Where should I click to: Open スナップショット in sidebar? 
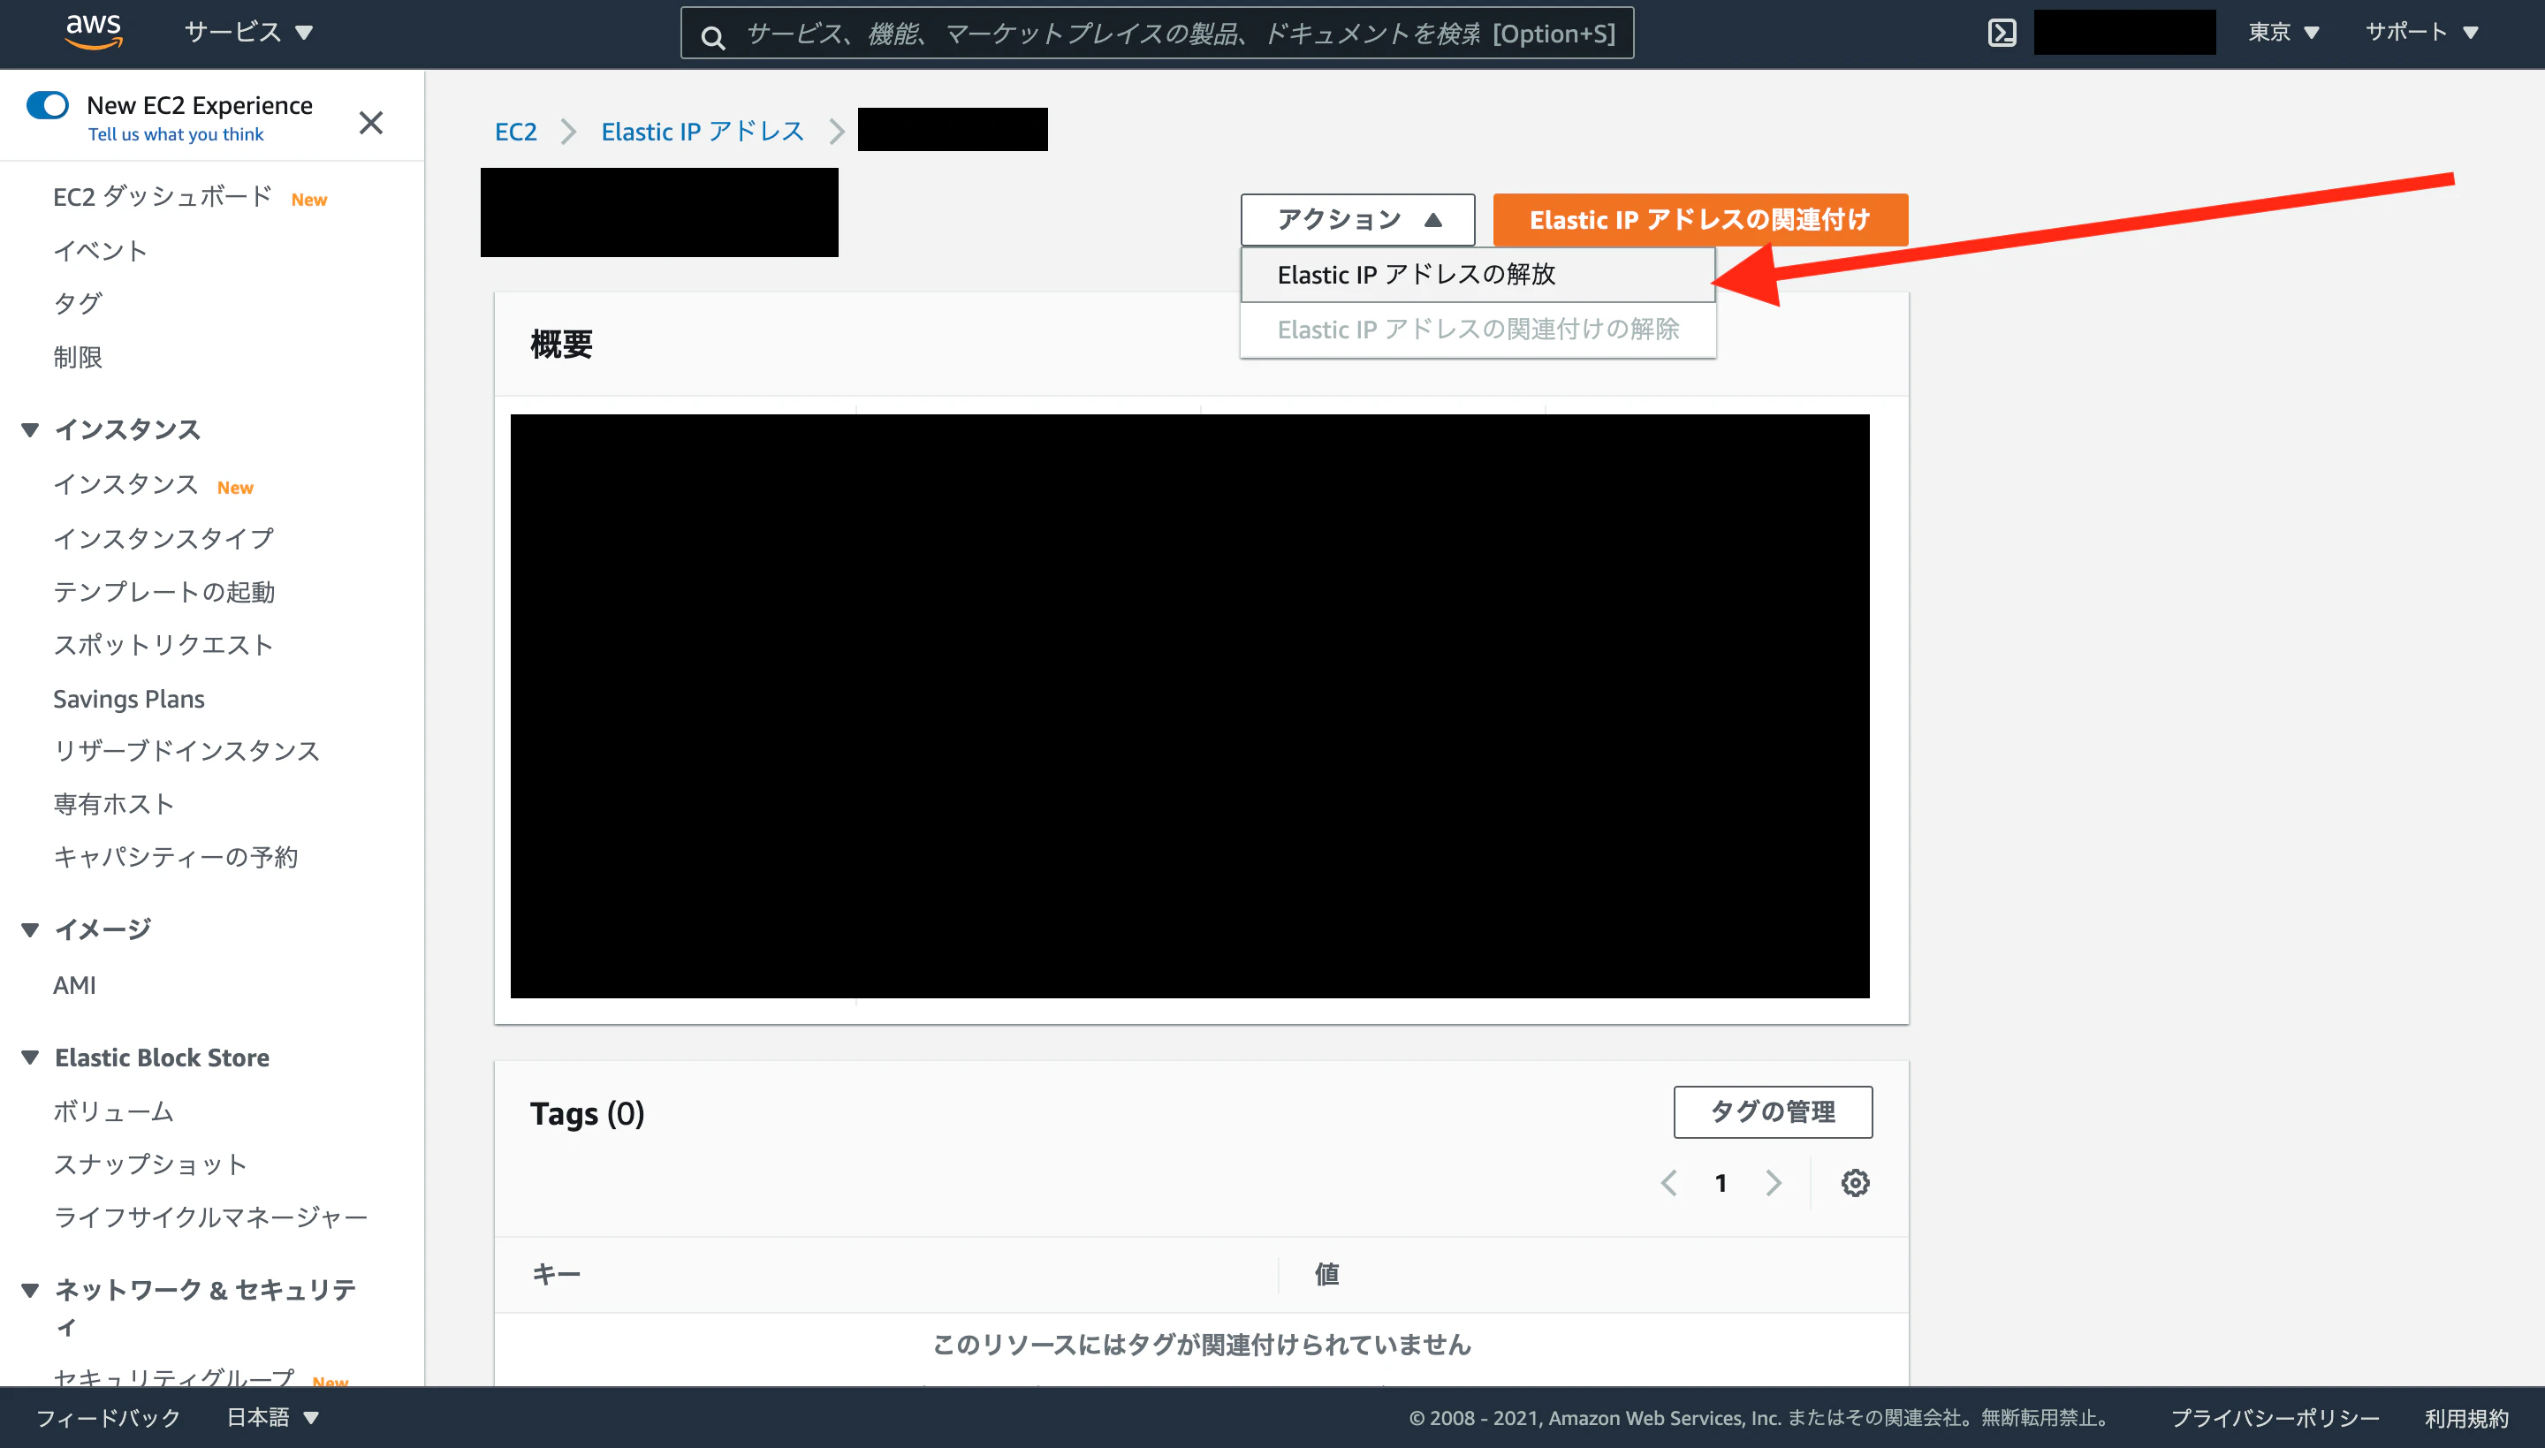(150, 1164)
